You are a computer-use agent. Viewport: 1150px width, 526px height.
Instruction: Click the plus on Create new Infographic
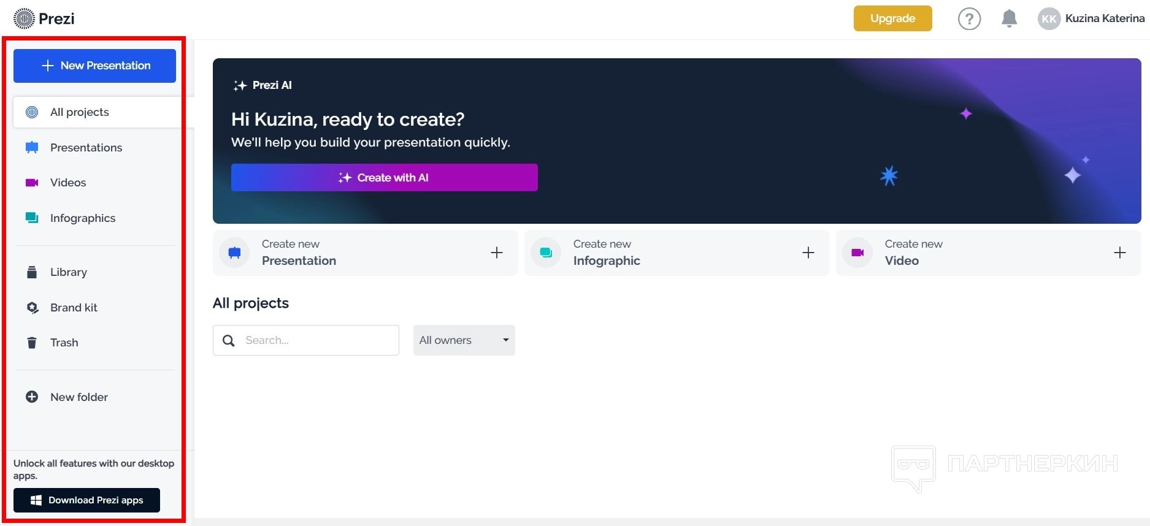pos(808,253)
